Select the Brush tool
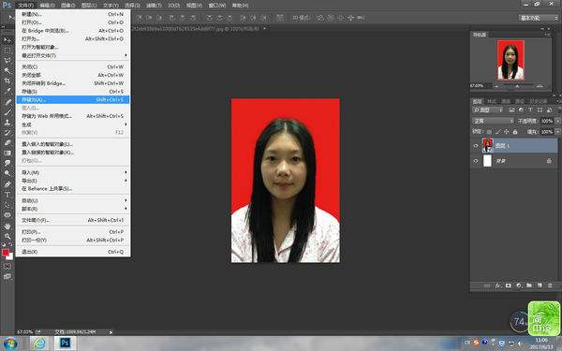The image size is (562, 351). 7,112
